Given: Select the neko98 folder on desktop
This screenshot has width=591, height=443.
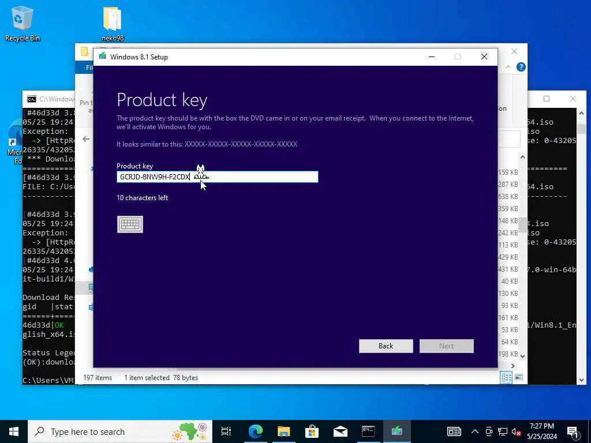Looking at the screenshot, I should coord(113,23).
